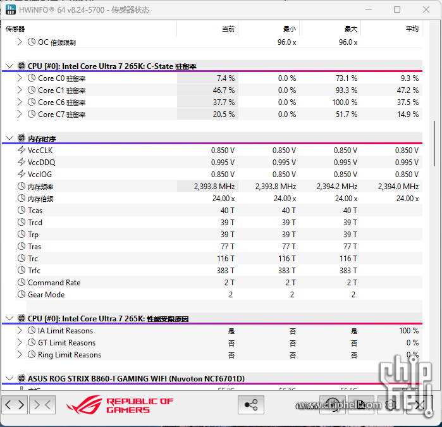This screenshot has height=427, width=442.
Task: Click the 7.4 % current C0 value
Action: 226,78
